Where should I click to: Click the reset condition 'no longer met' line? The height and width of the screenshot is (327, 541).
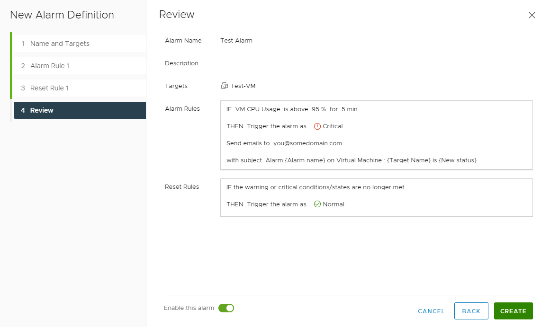(316, 187)
